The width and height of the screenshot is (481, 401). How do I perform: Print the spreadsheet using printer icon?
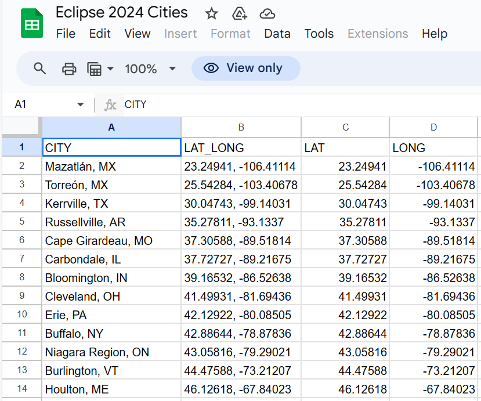click(x=69, y=68)
